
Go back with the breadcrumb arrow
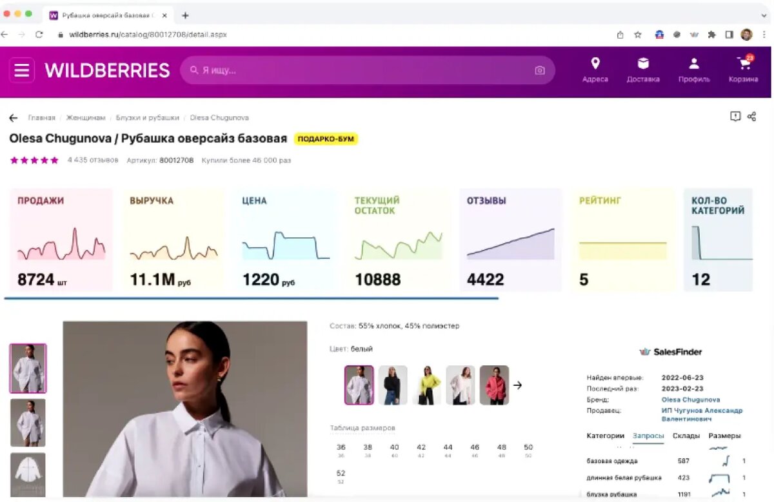click(14, 118)
